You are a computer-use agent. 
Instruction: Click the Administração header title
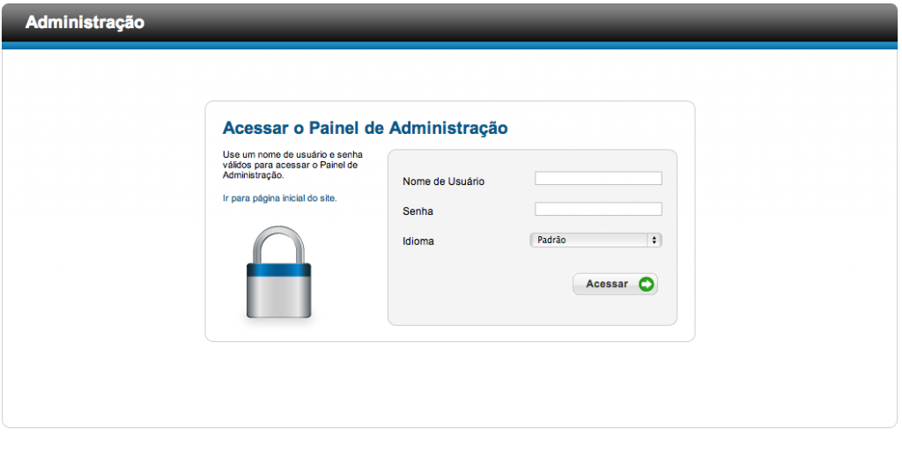[85, 22]
